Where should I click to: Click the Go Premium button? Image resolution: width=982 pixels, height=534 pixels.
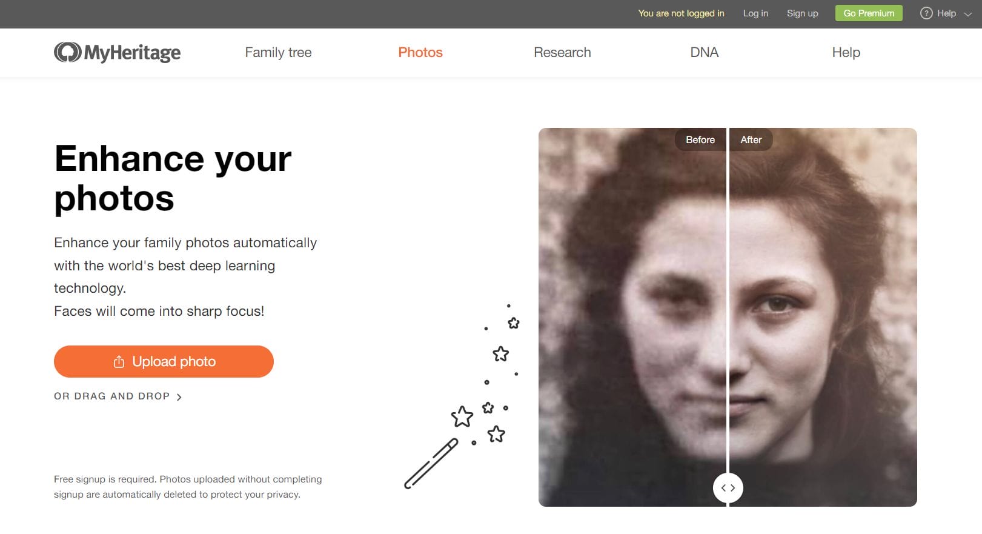tap(868, 13)
